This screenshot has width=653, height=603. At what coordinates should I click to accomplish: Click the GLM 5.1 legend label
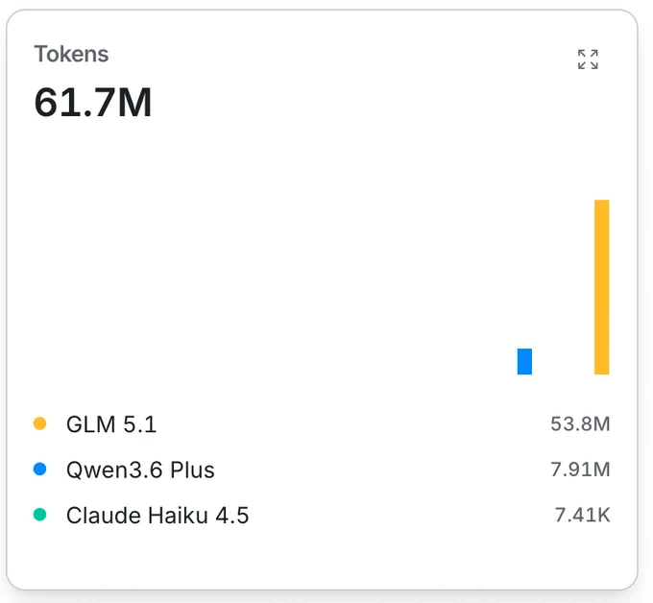click(x=111, y=424)
